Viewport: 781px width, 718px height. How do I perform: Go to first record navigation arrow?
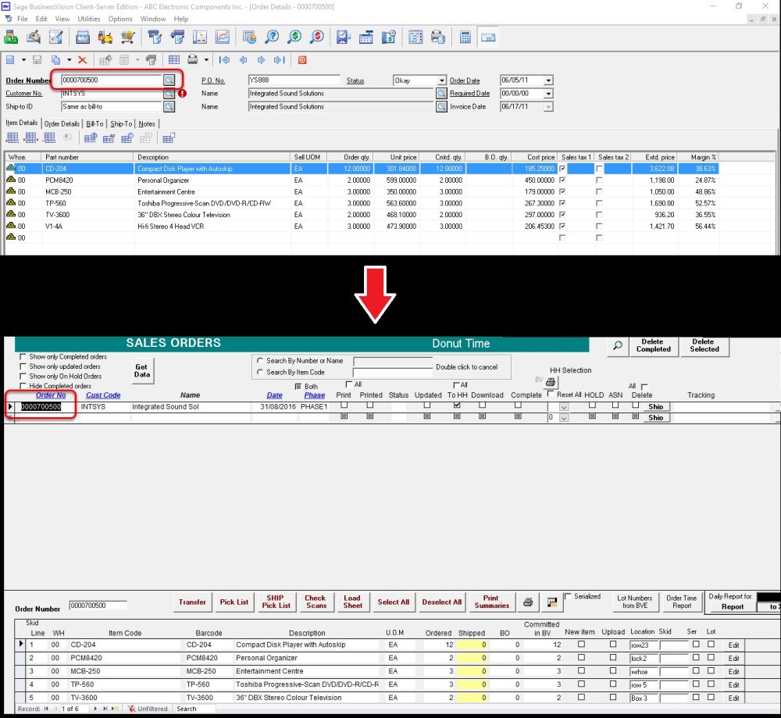[224, 60]
